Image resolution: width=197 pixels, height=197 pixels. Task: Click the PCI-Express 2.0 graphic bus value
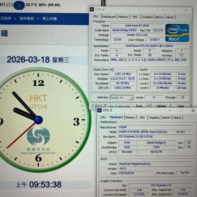click(x=161, y=185)
